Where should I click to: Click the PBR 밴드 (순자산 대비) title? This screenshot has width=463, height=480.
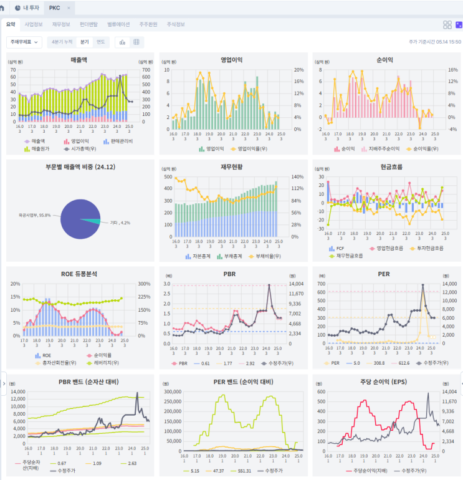pyautogui.click(x=88, y=382)
